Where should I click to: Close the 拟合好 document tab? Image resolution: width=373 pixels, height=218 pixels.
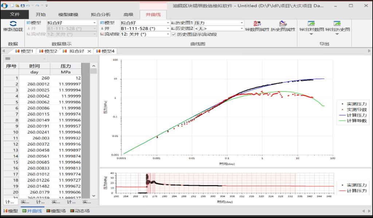tap(89, 51)
